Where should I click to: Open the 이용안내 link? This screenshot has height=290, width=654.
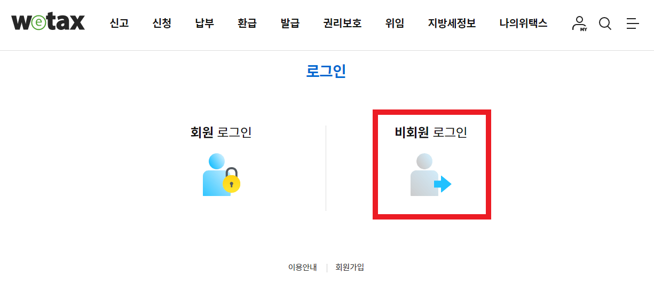pos(303,268)
